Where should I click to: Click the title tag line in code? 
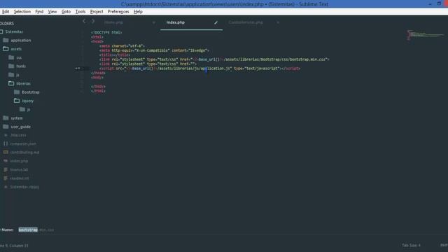(x=115, y=55)
